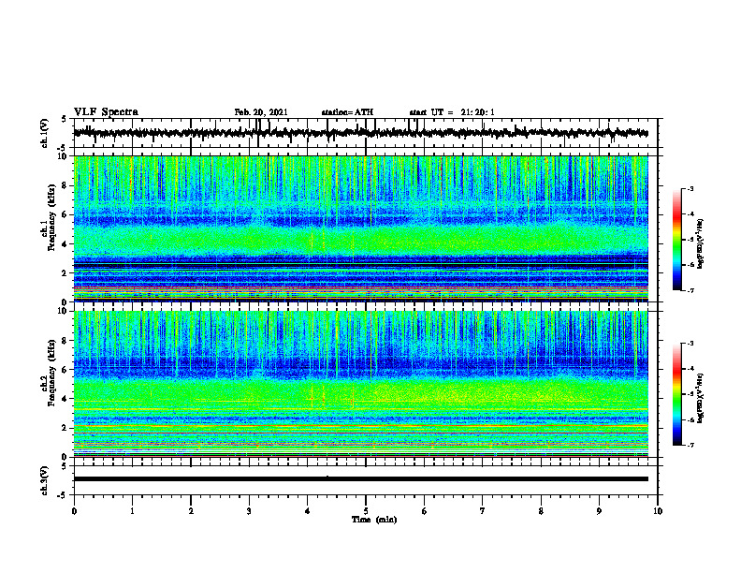Click the 'ch.3(V)' waveform axis label

pos(45,480)
